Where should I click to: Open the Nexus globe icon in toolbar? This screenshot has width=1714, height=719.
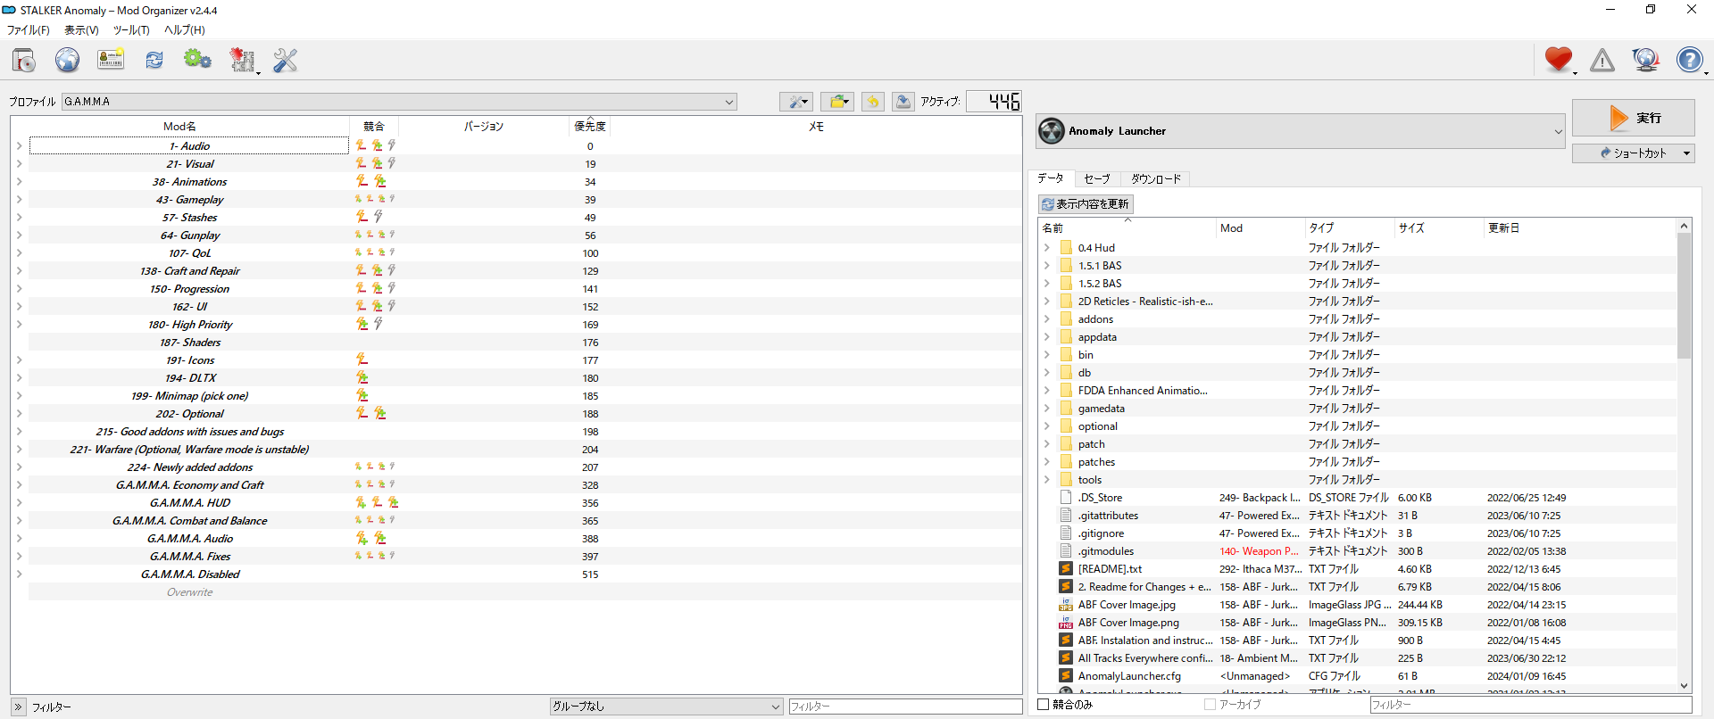pyautogui.click(x=67, y=60)
